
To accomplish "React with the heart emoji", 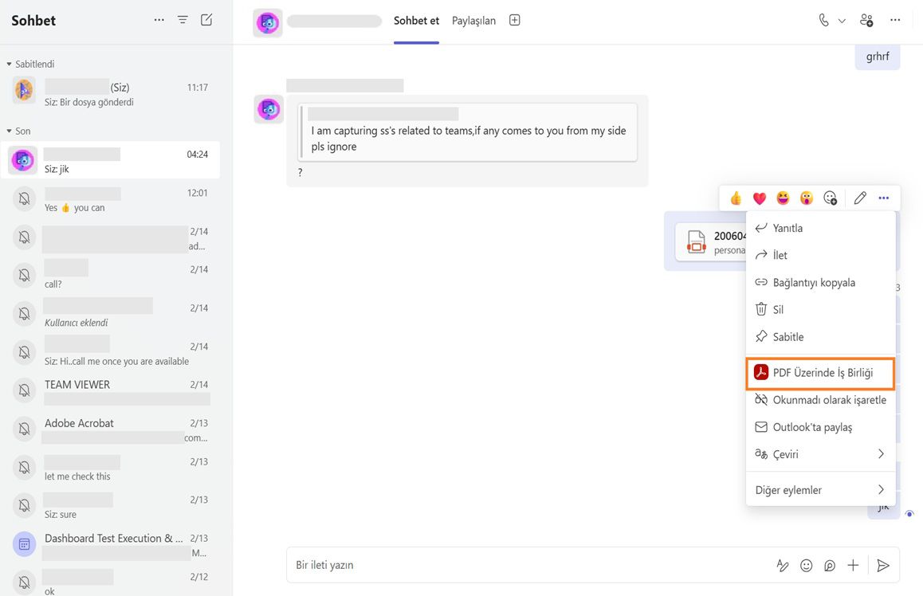I will click(759, 198).
